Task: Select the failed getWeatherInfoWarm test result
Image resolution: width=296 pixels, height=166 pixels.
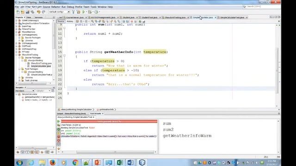Action: point(109,136)
